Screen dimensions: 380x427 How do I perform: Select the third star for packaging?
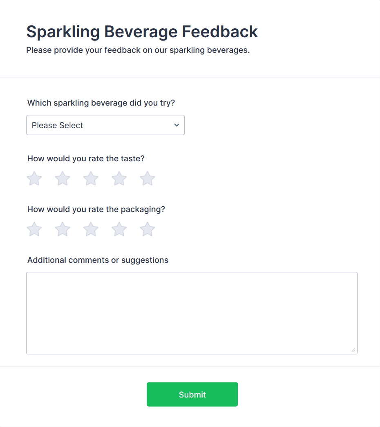point(91,230)
